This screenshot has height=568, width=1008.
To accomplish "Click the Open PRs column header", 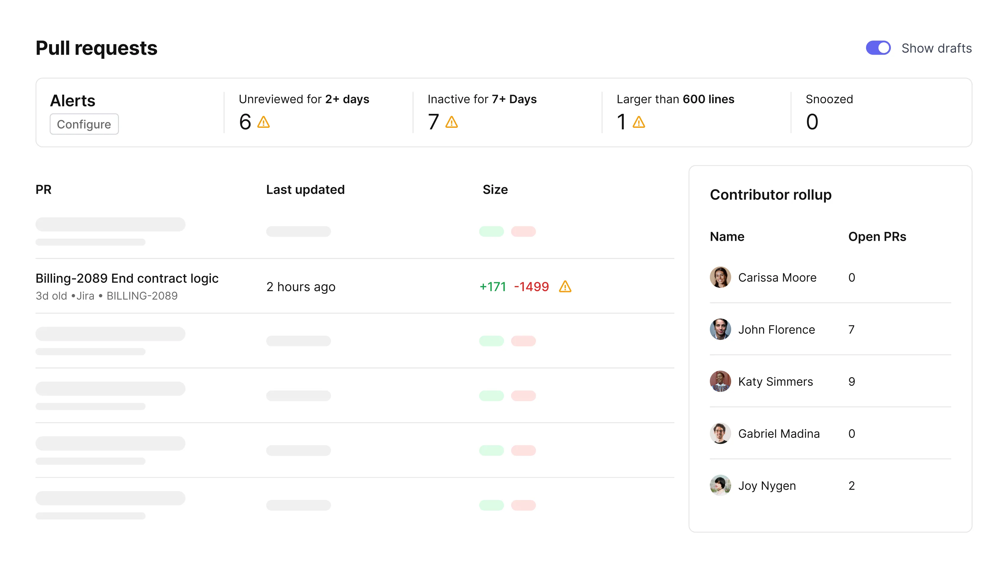I will [x=877, y=237].
